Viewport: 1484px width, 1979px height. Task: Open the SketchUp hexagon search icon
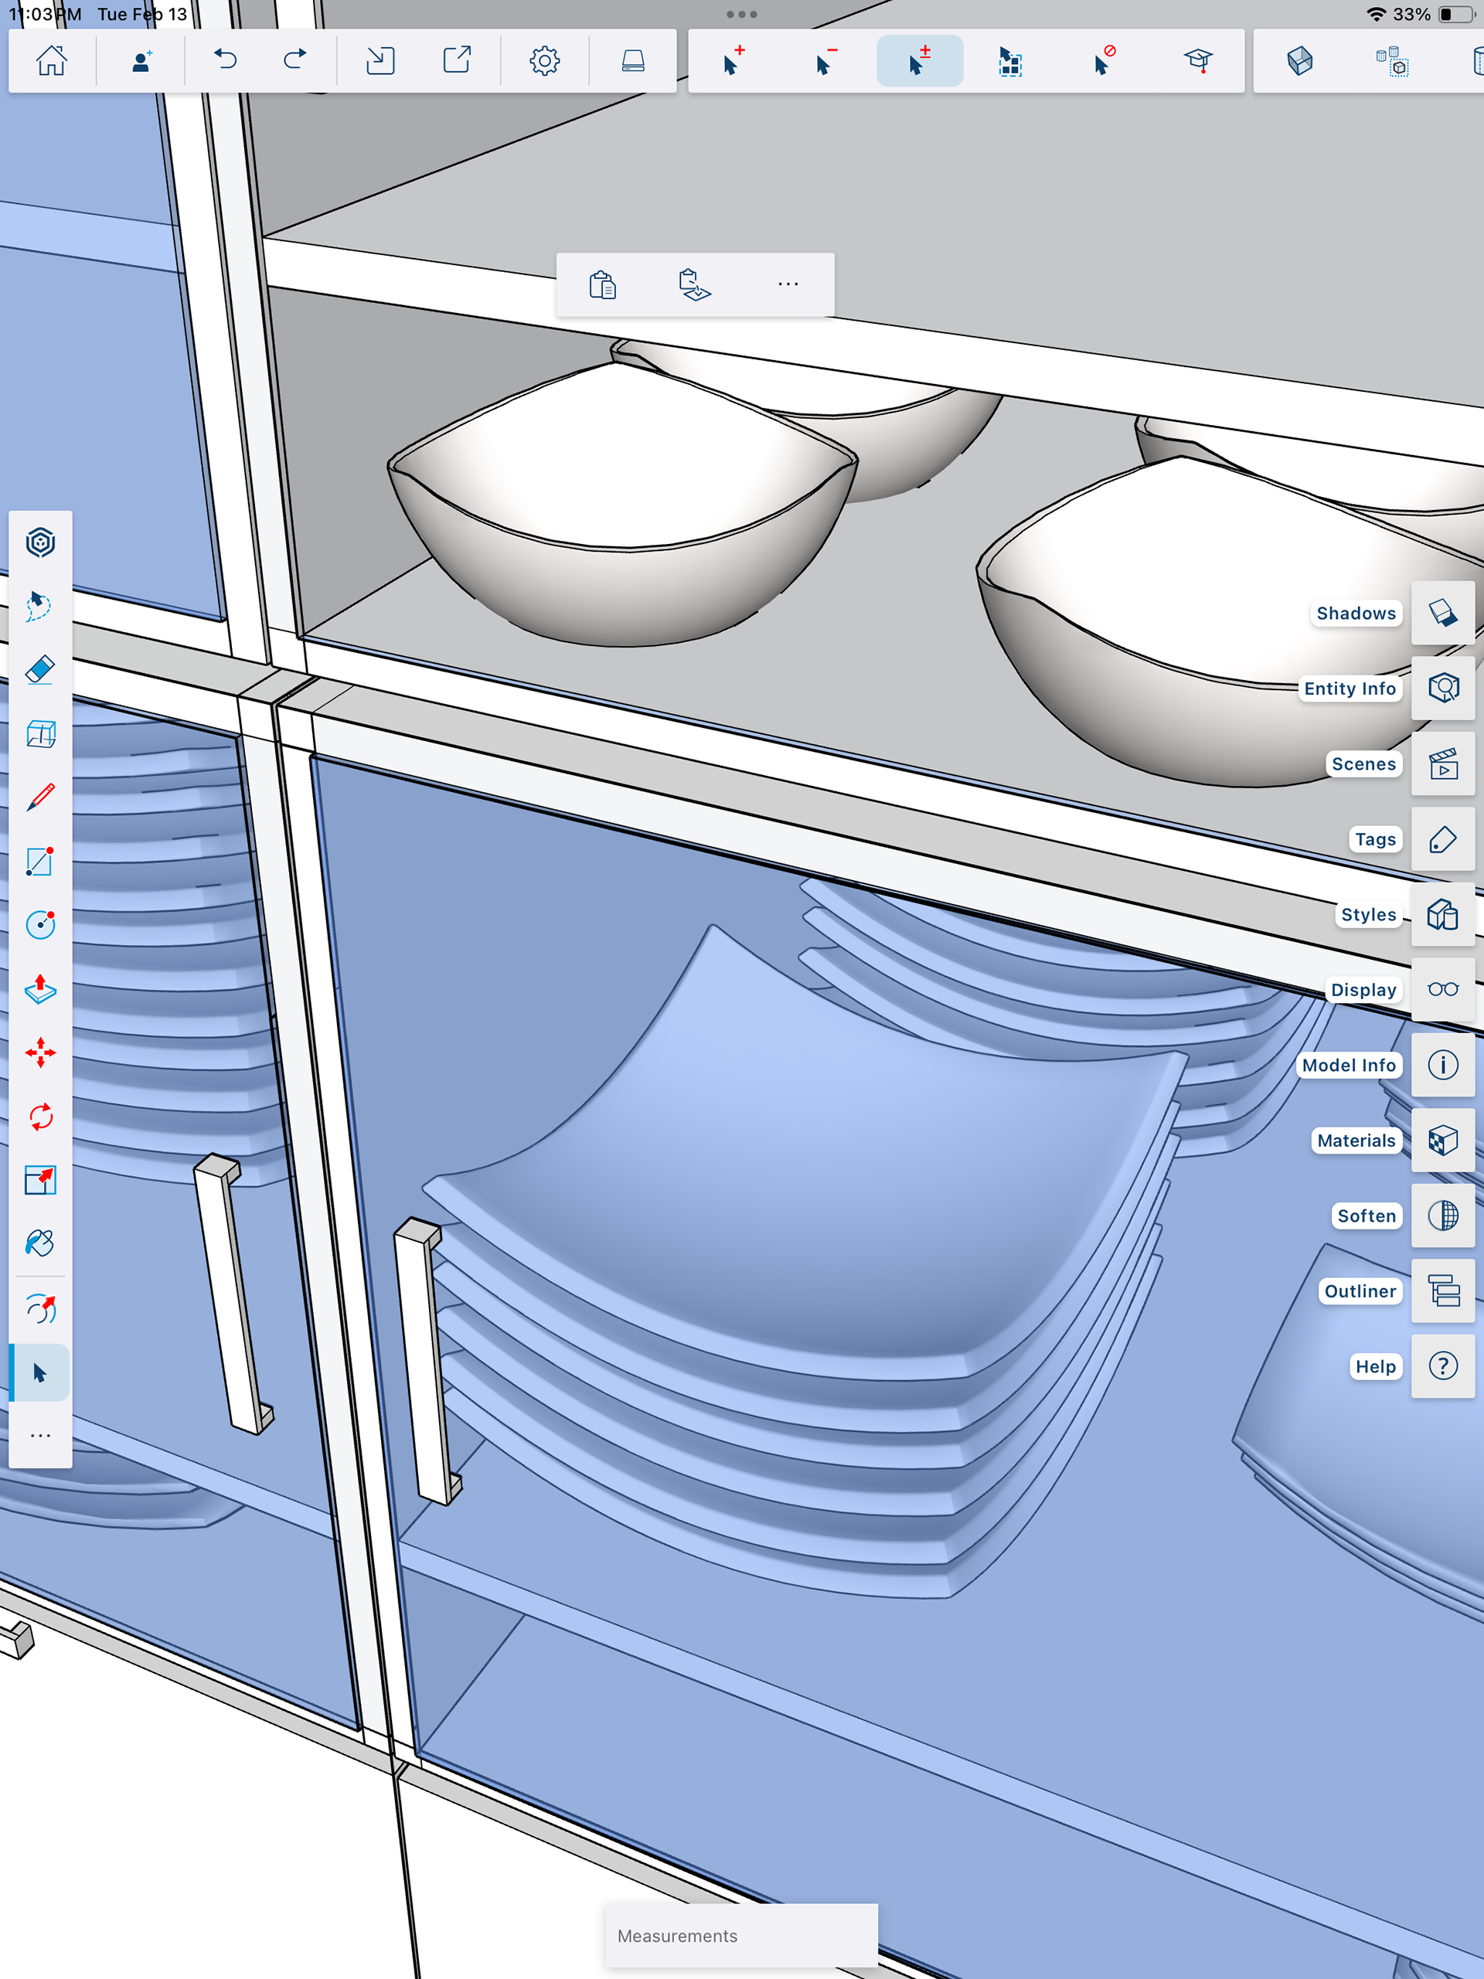coord(40,542)
